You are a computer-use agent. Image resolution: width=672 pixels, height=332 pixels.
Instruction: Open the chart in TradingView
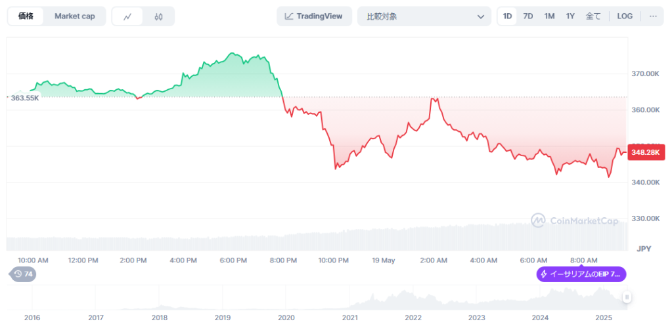[314, 16]
